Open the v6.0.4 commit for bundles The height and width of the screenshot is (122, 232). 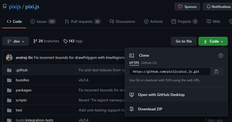(x=83, y=80)
